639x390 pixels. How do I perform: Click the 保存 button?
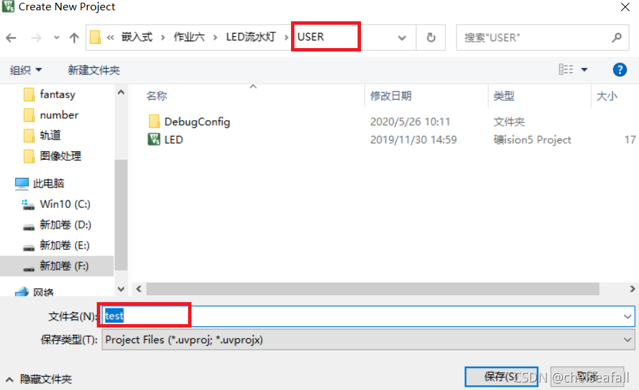point(501,376)
